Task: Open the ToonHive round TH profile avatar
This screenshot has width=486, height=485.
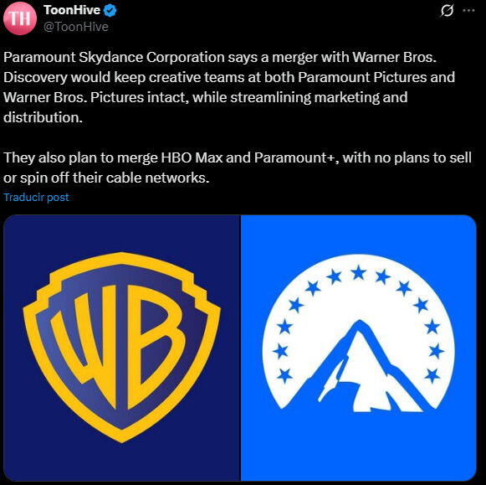Action: click(20, 18)
